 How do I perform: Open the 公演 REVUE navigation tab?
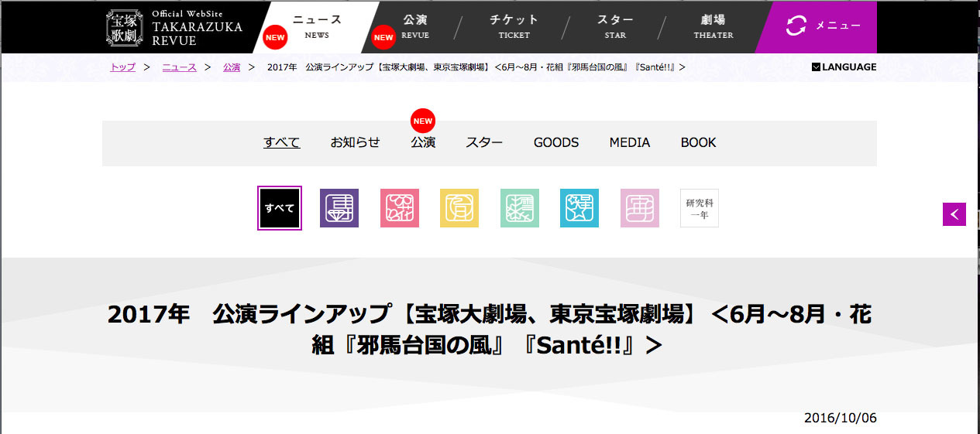pos(416,26)
